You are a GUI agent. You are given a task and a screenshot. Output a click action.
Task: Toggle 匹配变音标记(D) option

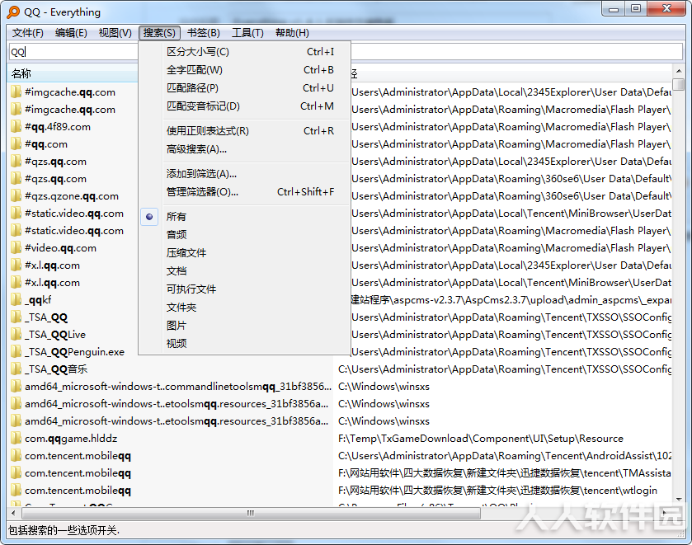pos(245,106)
